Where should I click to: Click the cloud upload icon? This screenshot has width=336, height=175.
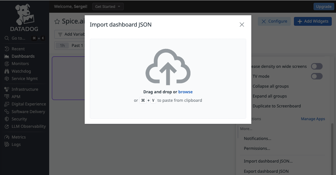(168, 67)
